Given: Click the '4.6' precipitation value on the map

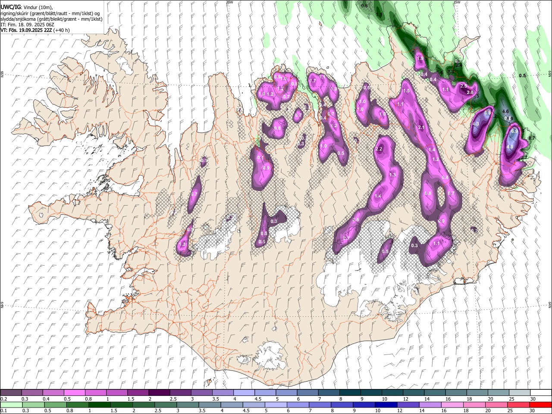Looking at the screenshot, I should (x=506, y=111).
